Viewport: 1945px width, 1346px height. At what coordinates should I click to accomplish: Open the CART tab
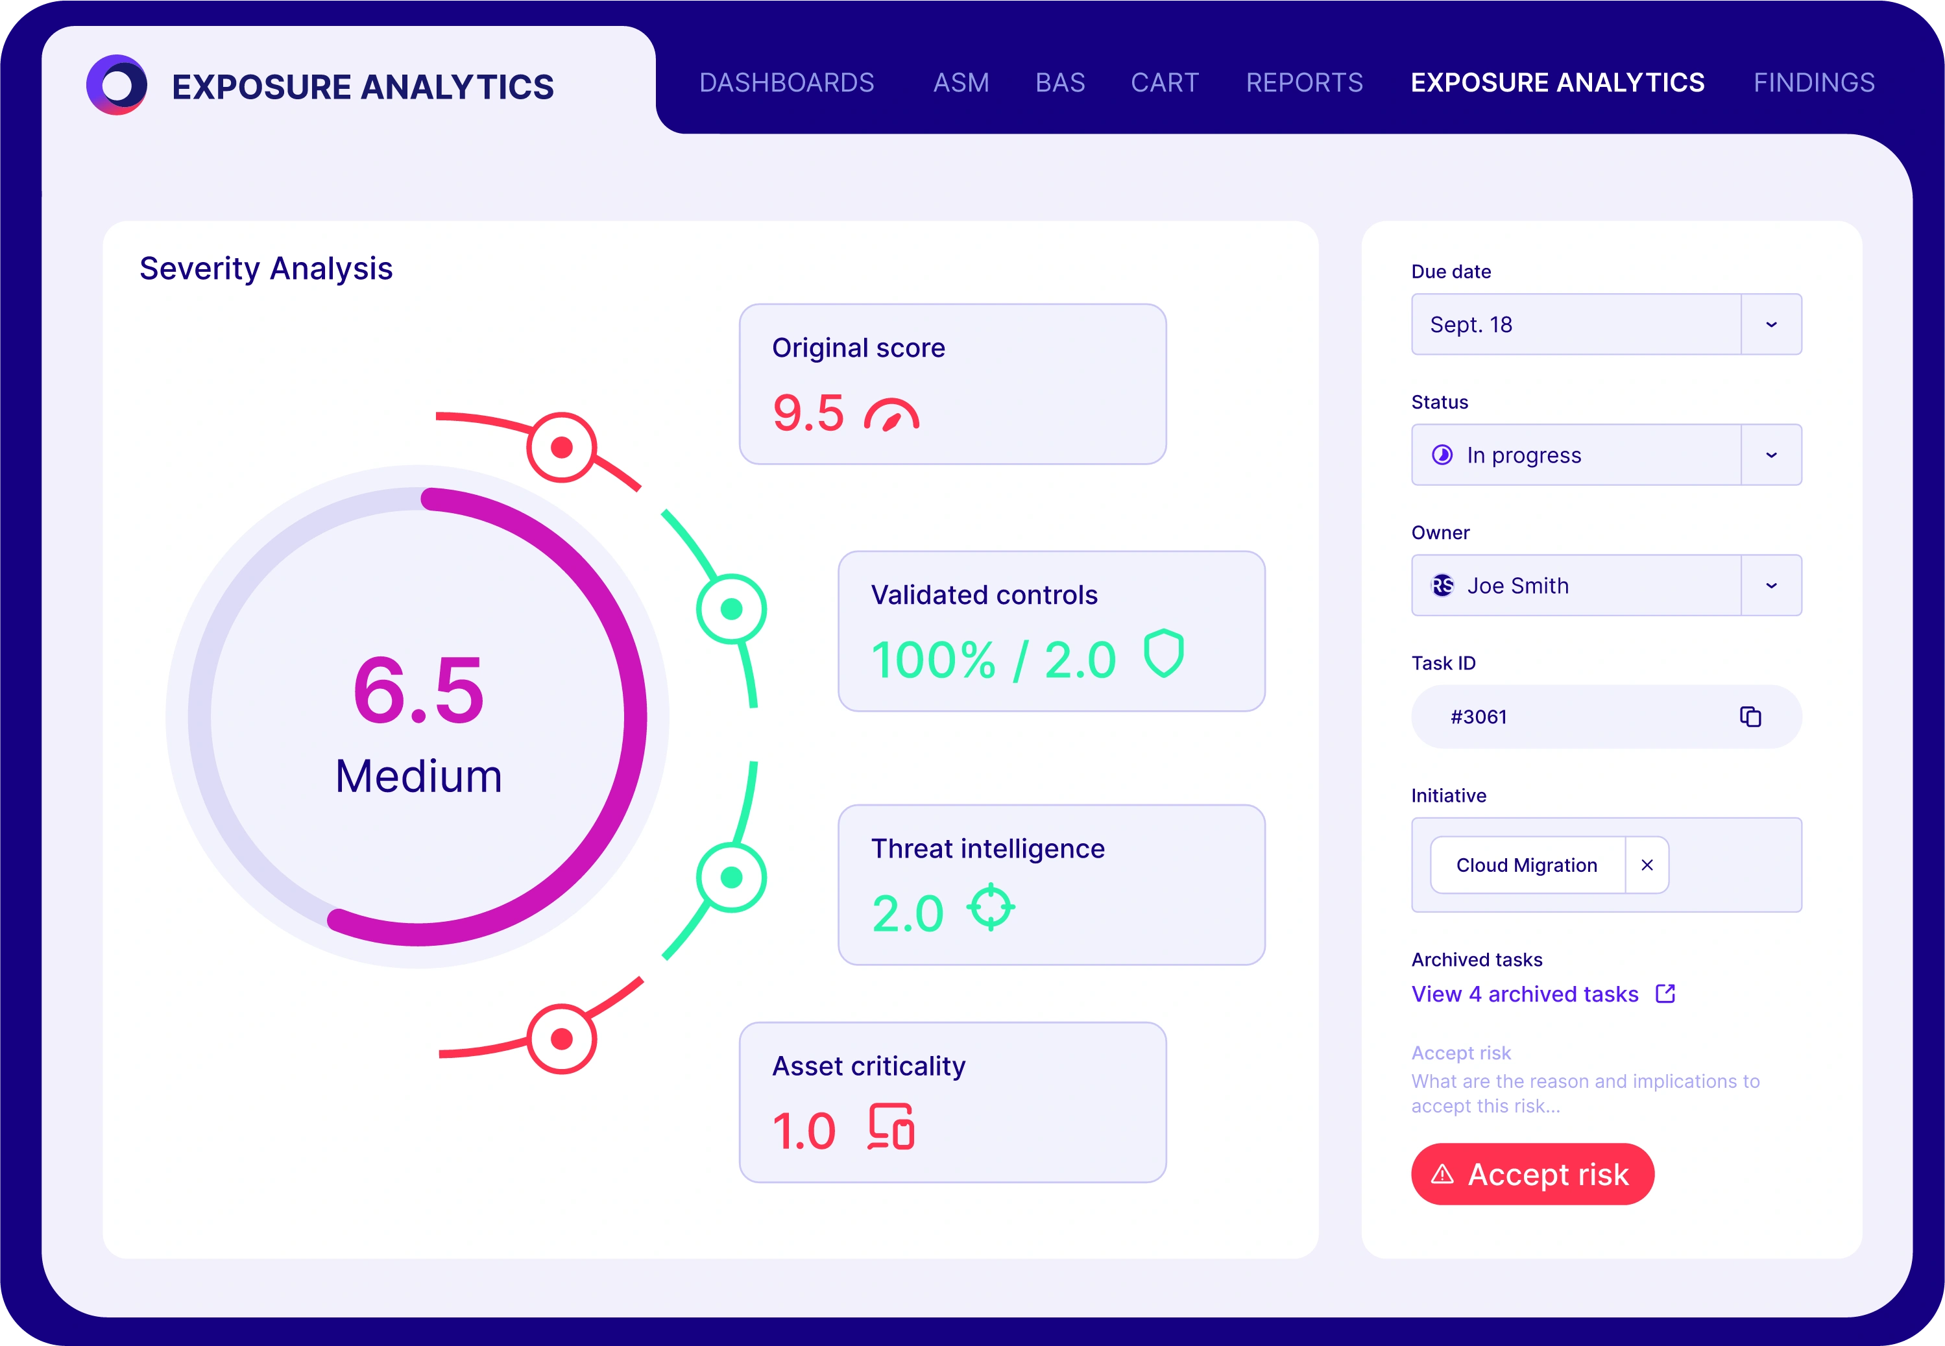coord(1165,82)
